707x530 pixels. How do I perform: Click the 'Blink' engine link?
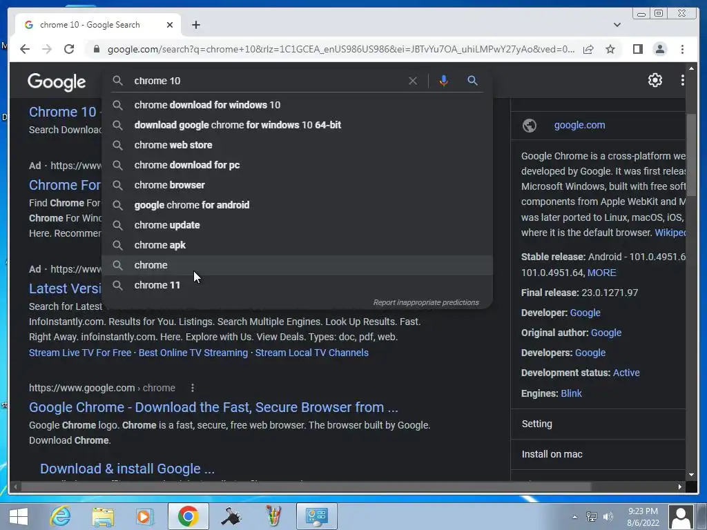[571, 393]
